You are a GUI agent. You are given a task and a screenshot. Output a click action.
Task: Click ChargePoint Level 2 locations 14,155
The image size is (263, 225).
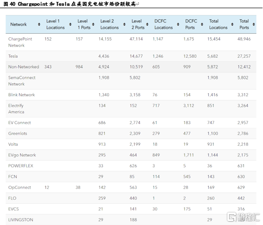click(105, 39)
